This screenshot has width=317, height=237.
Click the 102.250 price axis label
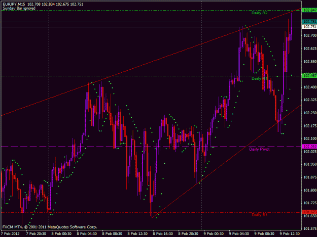pos(310,113)
